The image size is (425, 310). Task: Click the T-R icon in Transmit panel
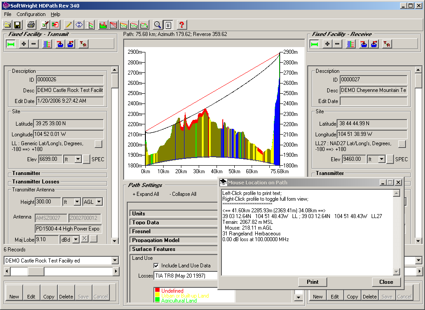(83, 44)
